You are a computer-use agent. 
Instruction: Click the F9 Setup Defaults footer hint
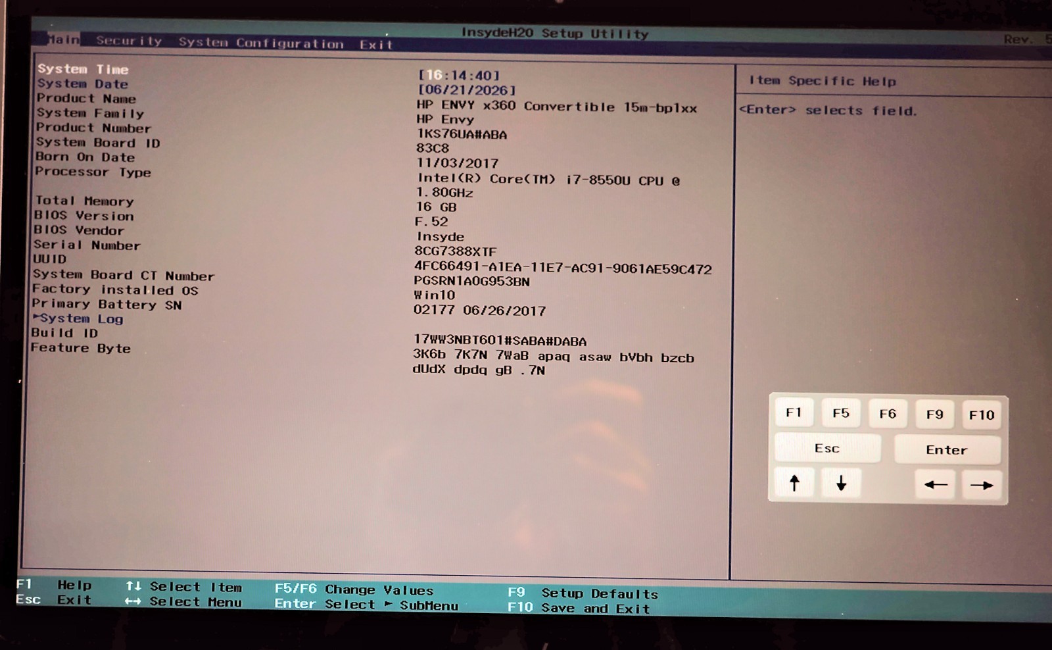coord(583,593)
